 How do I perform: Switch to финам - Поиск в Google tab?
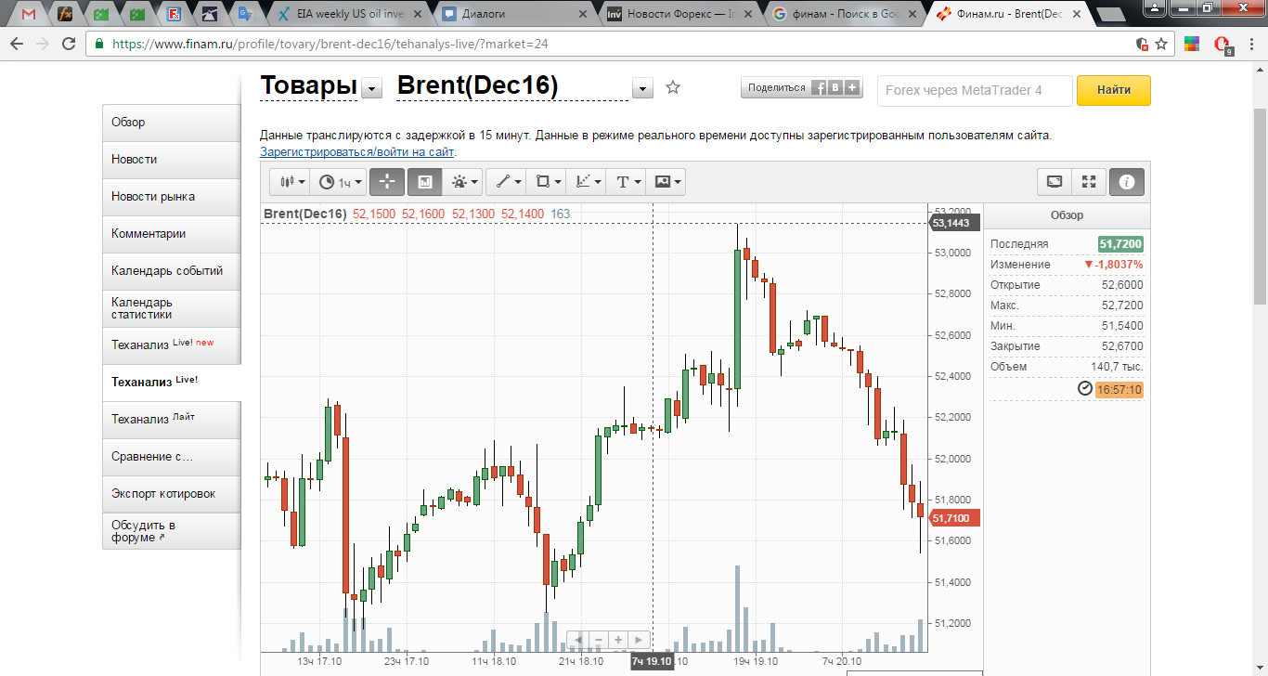(x=845, y=14)
